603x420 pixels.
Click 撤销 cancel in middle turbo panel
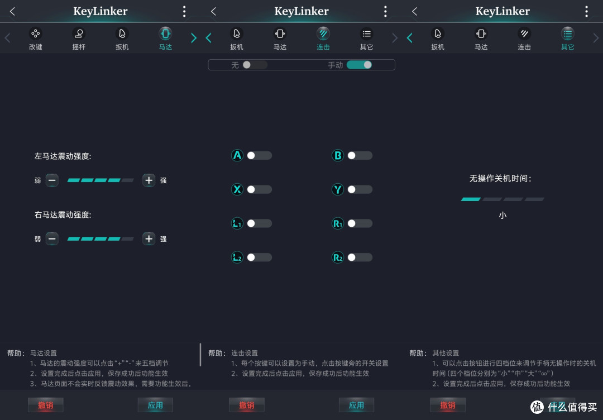247,405
